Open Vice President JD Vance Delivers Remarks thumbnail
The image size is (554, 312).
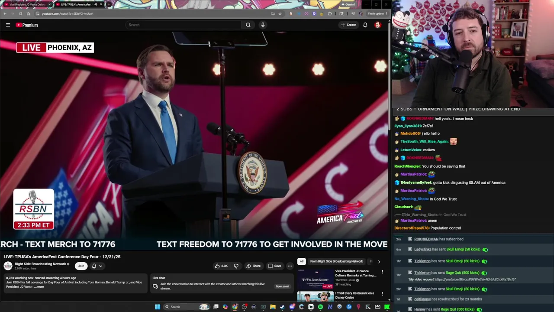tap(315, 279)
